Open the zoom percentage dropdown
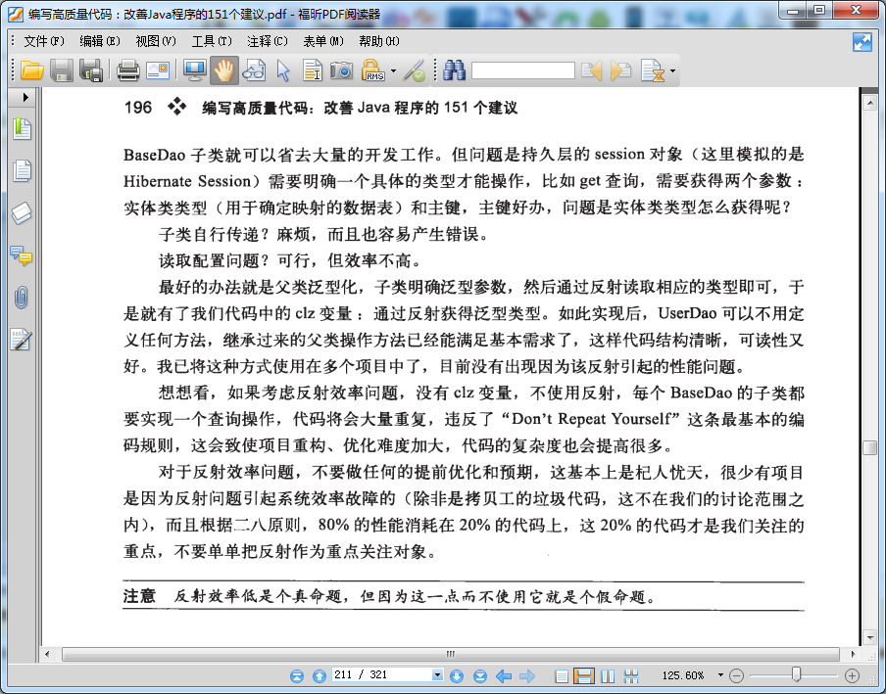Viewport: 886px width, 694px height. [x=719, y=674]
